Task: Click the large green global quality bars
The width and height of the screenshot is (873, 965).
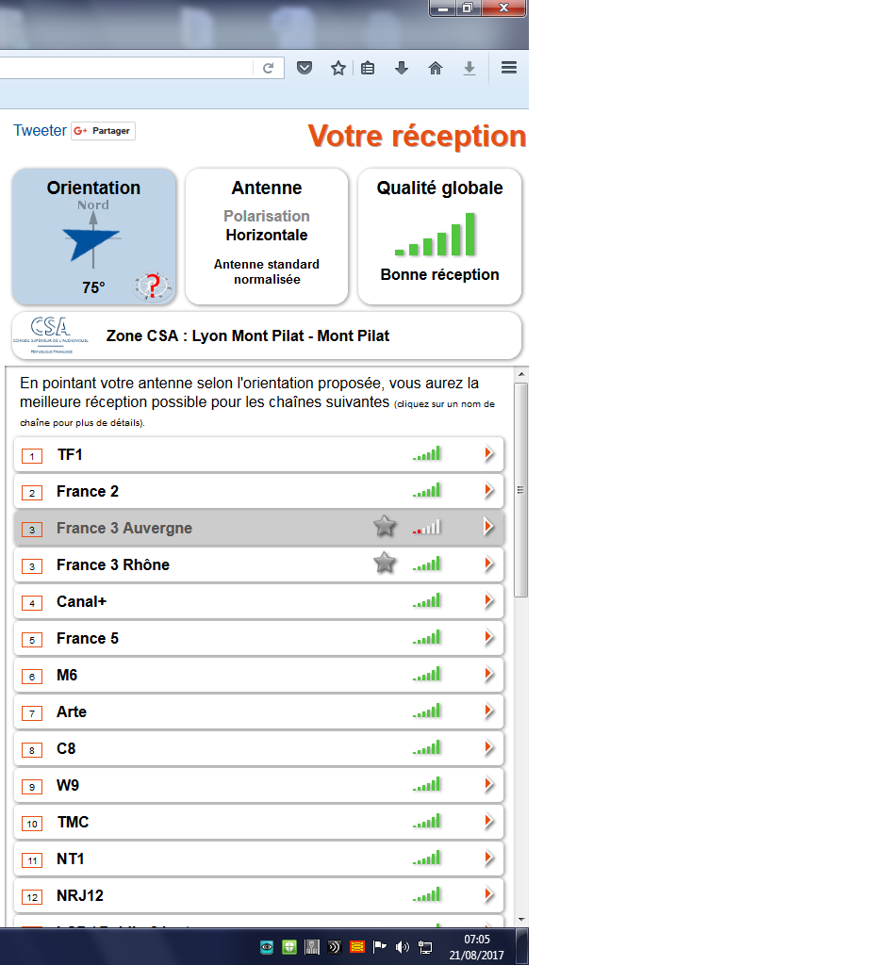Action: click(436, 235)
